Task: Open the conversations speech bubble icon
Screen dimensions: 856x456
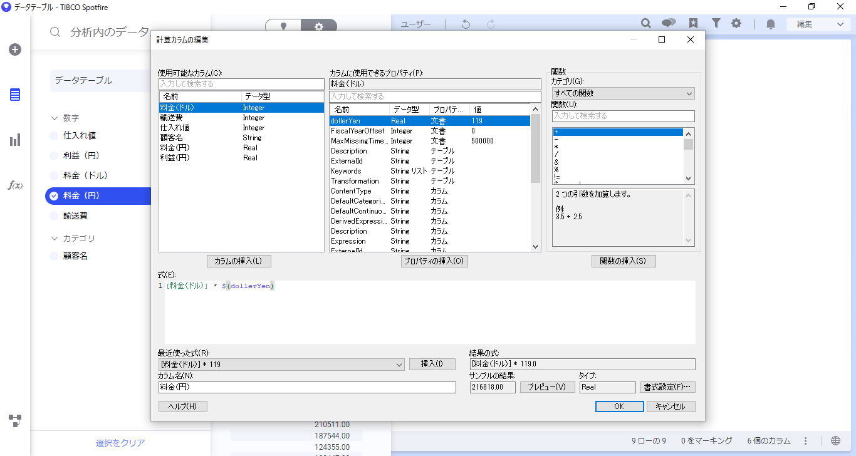Action: (669, 24)
